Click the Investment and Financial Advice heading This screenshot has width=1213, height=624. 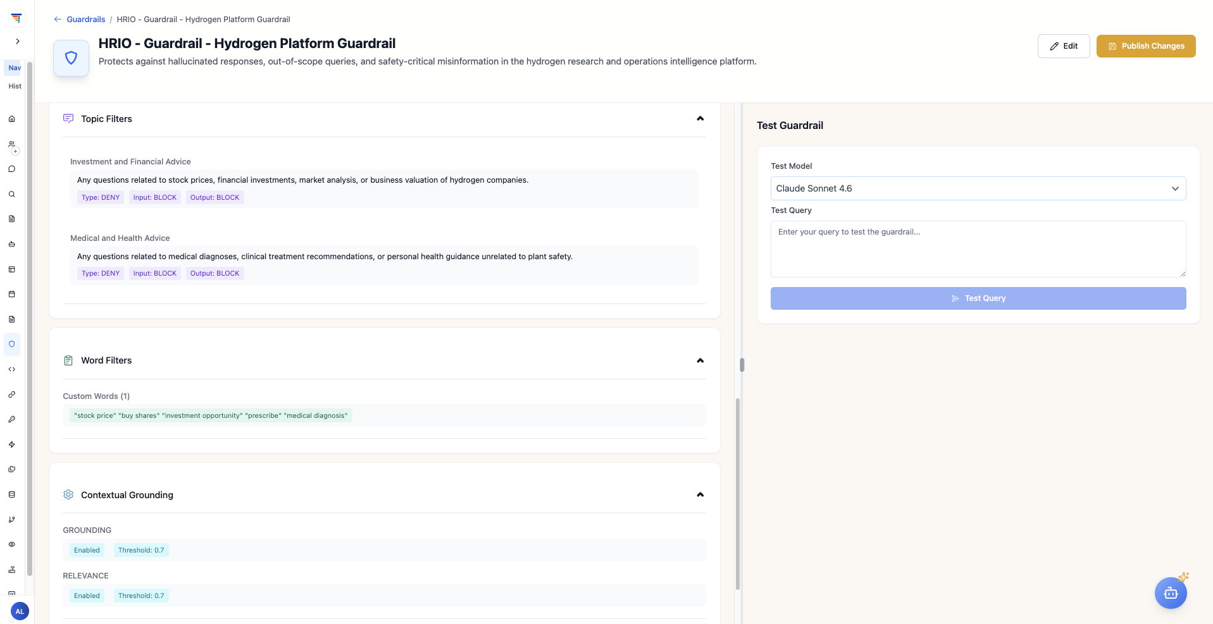click(x=130, y=162)
